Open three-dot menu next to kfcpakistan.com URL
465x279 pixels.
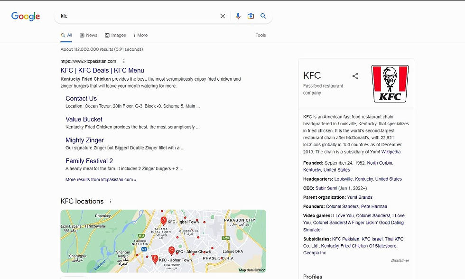click(x=124, y=61)
